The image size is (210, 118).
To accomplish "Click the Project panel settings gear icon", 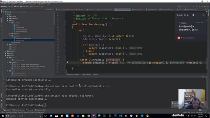I will [50, 10].
